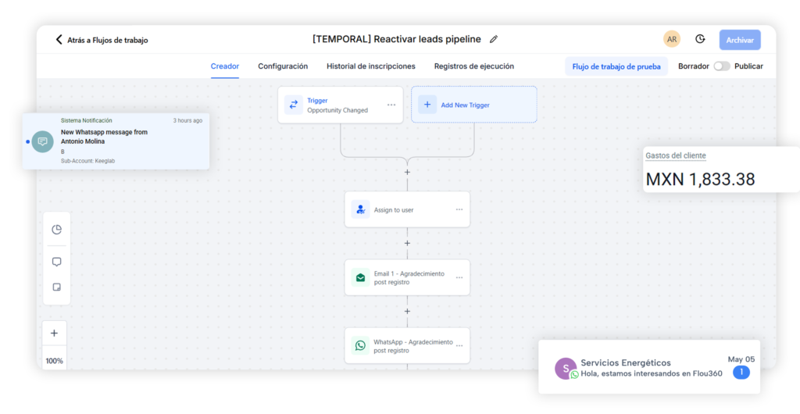The width and height of the screenshot is (800, 414).
Task: Click the WhatsApp node icon
Action: click(360, 345)
